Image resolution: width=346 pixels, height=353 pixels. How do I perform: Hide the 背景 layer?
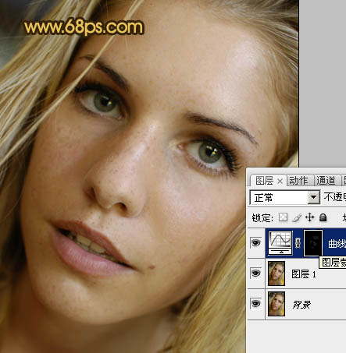[x=256, y=303]
